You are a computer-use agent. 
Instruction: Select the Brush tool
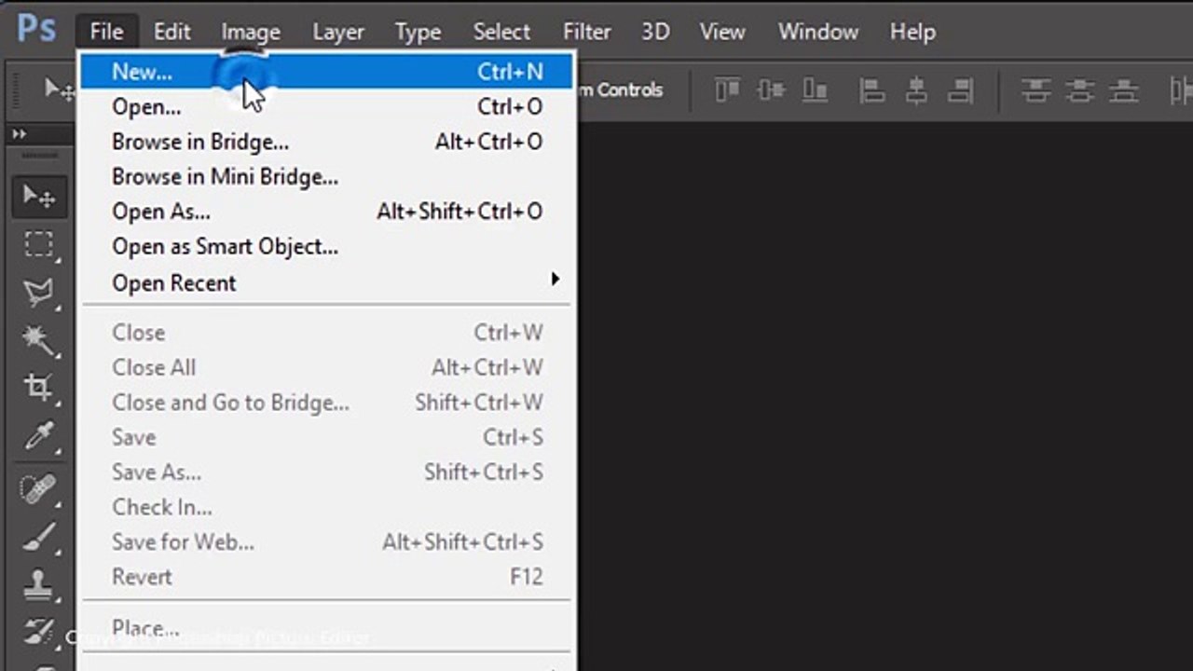[x=38, y=537]
